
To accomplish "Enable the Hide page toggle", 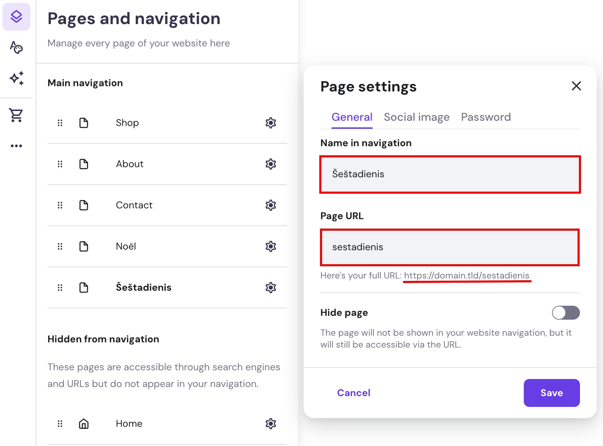I will (566, 313).
